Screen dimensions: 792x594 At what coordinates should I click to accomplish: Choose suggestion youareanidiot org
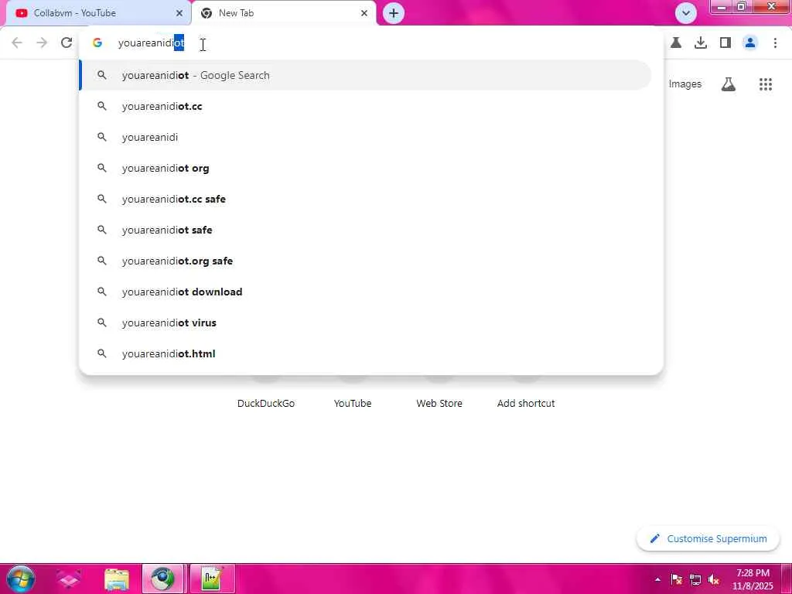[366, 168]
